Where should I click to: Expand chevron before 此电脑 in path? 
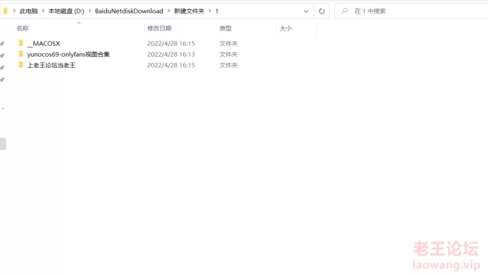pos(14,11)
